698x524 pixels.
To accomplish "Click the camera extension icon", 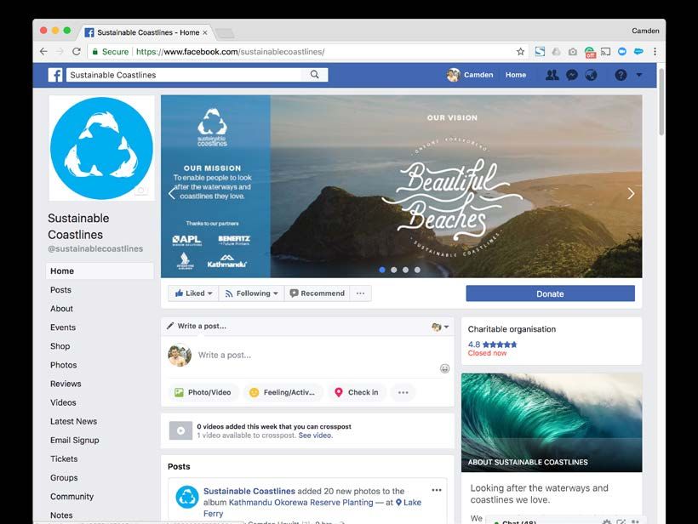I will (x=573, y=52).
